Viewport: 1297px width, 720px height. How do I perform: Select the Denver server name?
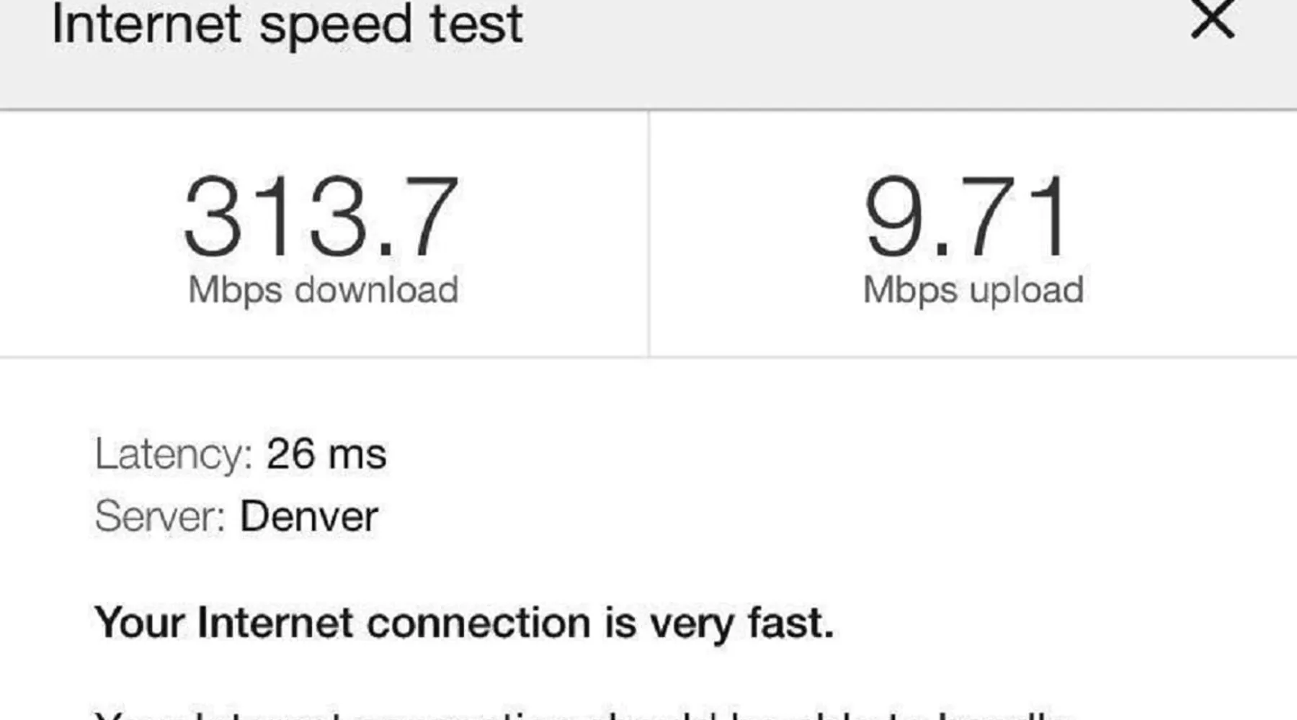pos(309,516)
